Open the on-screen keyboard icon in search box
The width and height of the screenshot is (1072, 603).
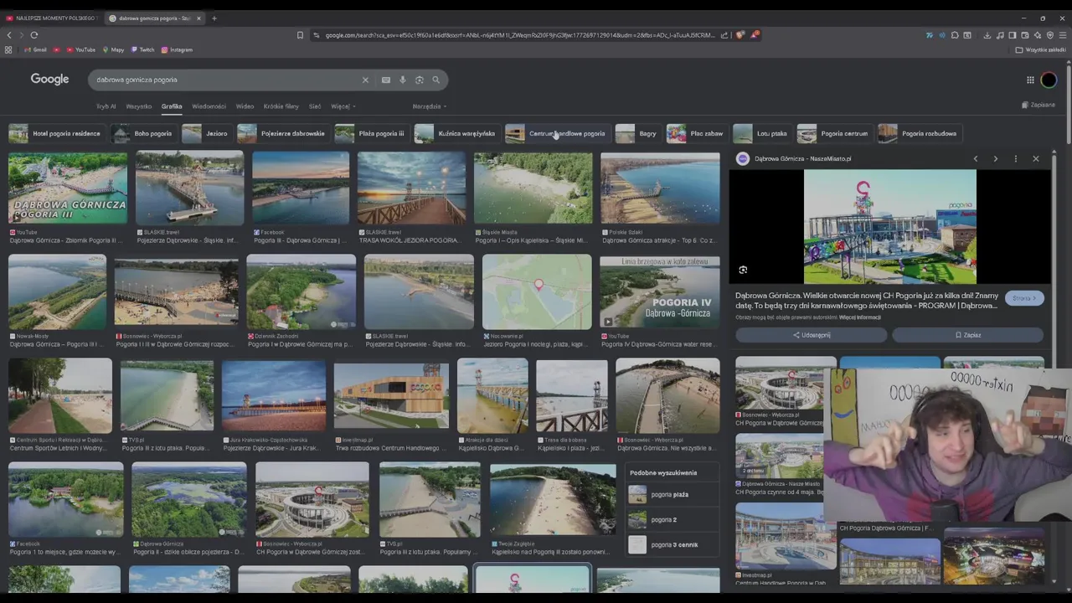tap(385, 80)
